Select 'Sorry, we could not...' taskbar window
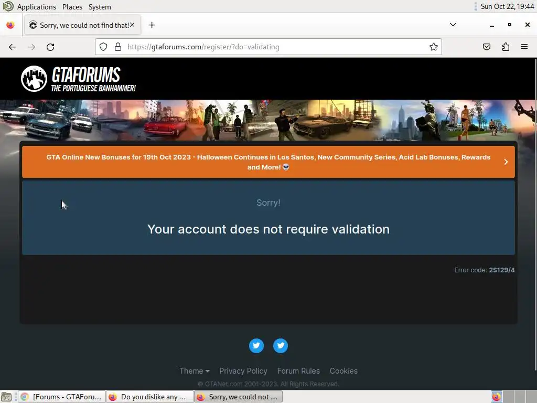Viewport: 537px width, 403px height. click(239, 397)
